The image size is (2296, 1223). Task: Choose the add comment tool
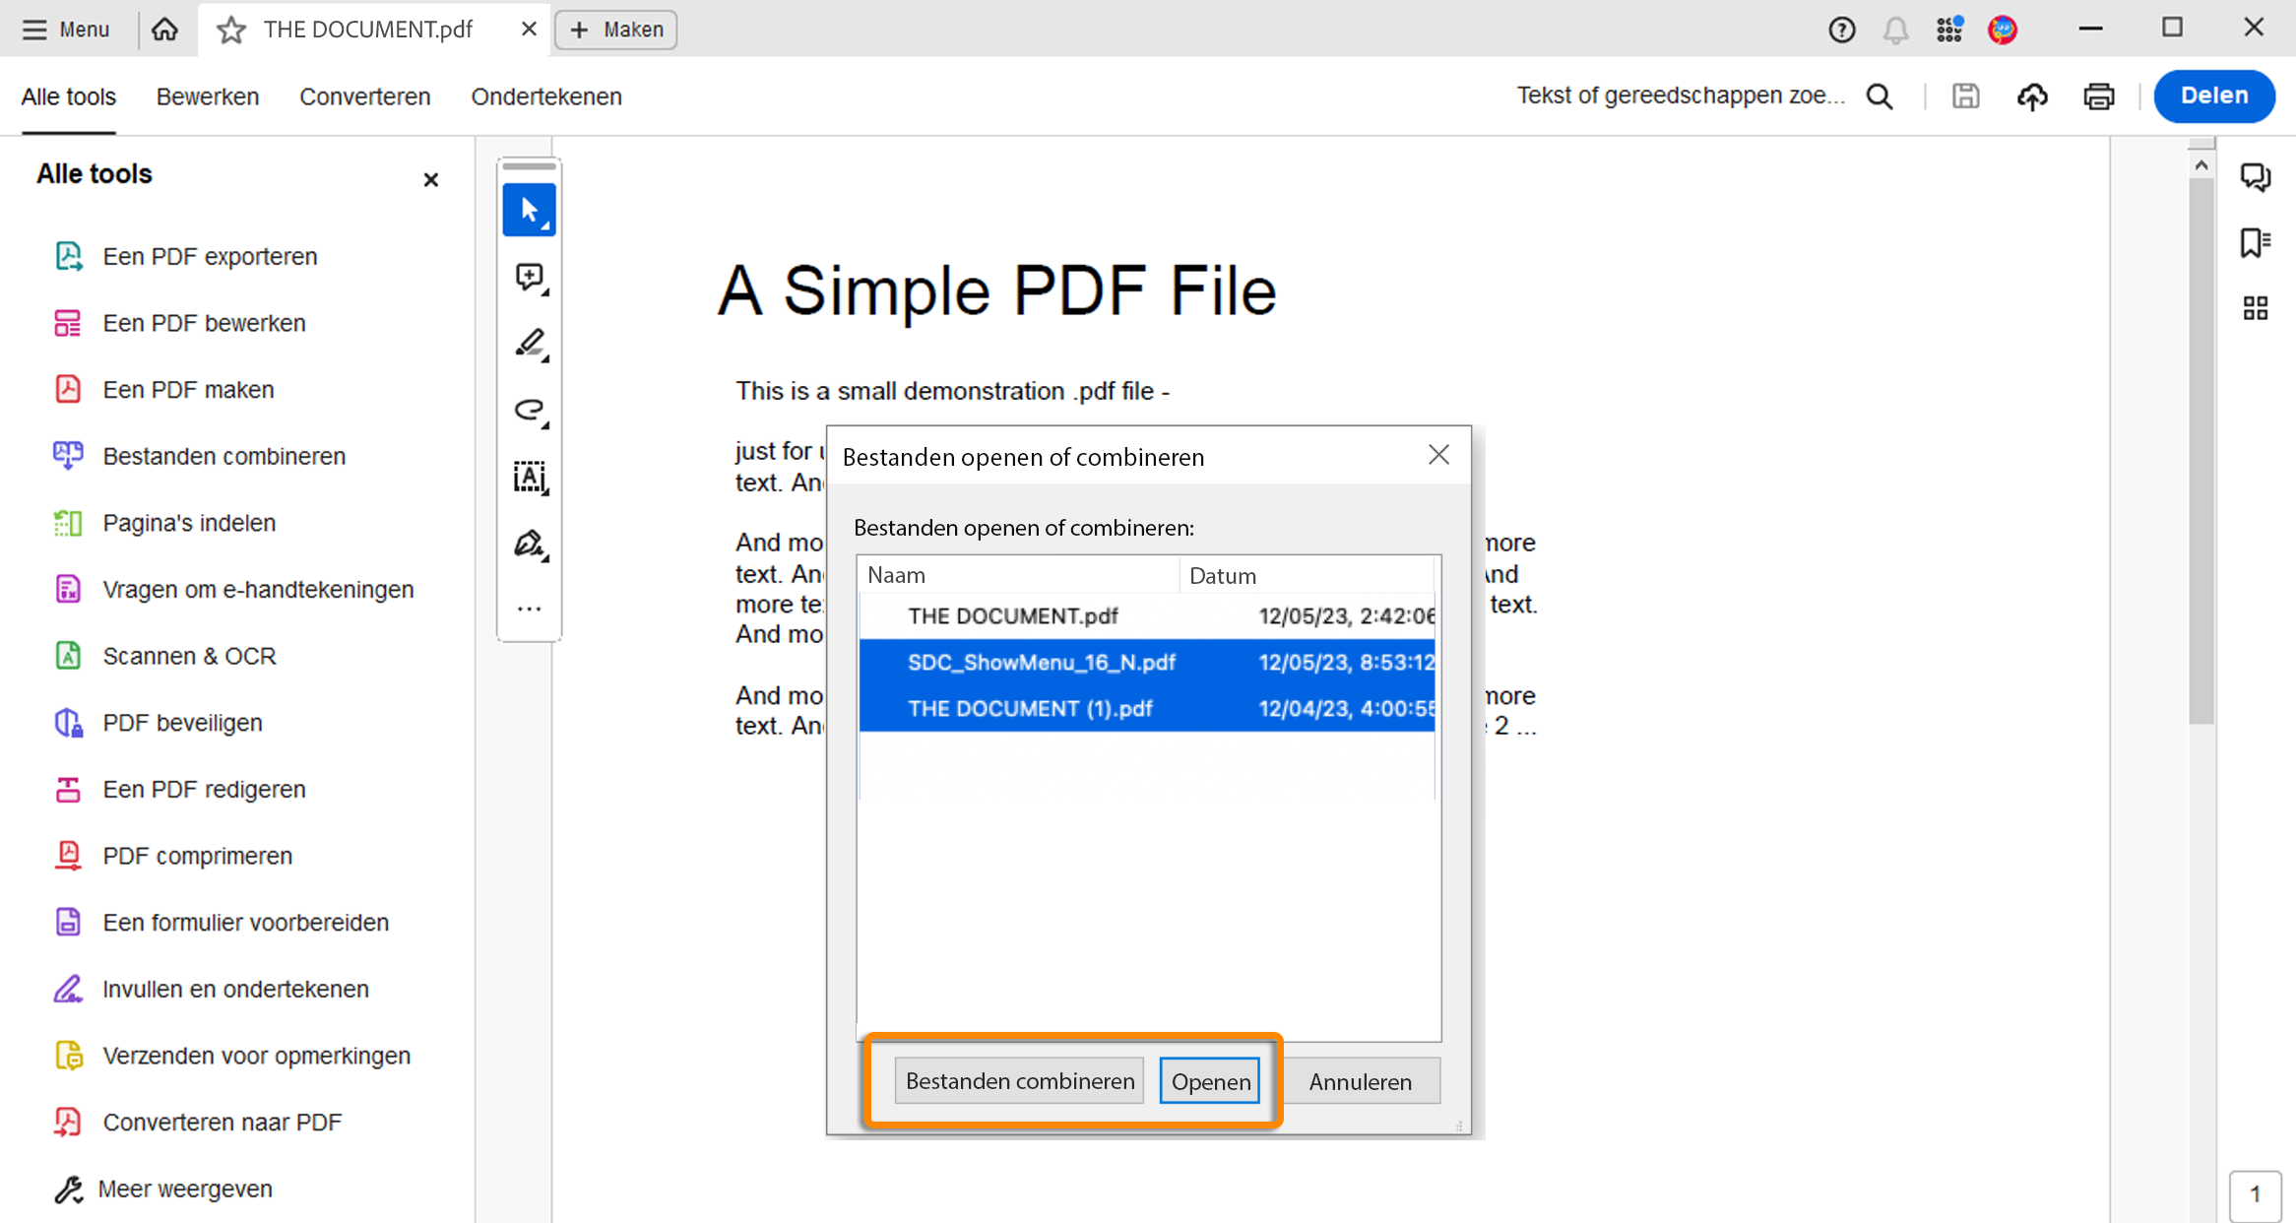point(529,277)
